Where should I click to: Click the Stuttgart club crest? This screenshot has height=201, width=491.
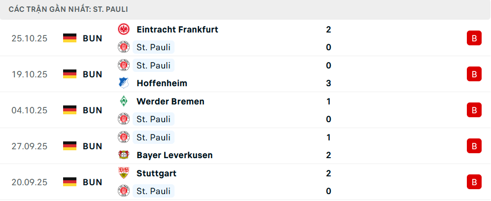pos(123,173)
